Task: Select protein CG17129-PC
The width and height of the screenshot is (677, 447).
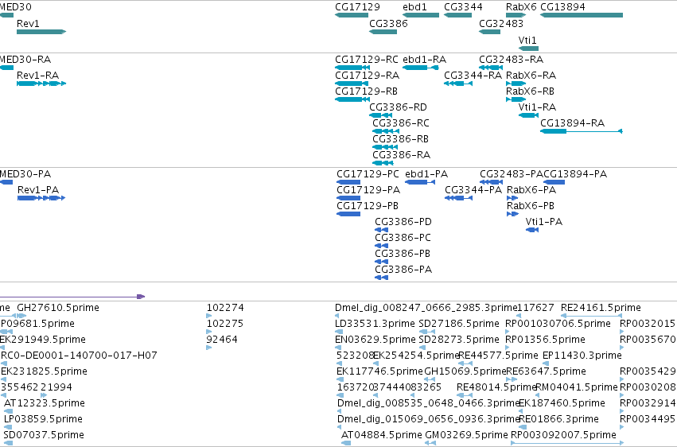Action: [x=348, y=182]
